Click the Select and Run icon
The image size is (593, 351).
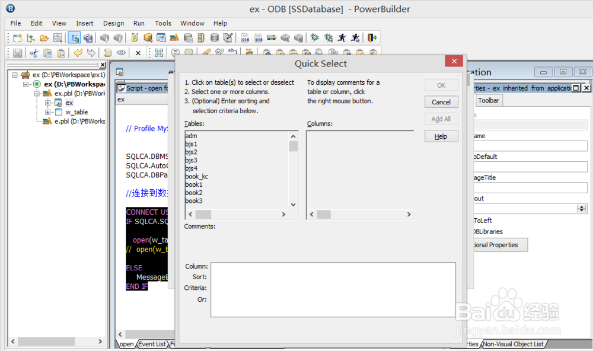coord(355,38)
